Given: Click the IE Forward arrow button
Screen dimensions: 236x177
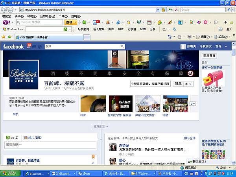Looking at the screenshot, I should click(10, 10).
